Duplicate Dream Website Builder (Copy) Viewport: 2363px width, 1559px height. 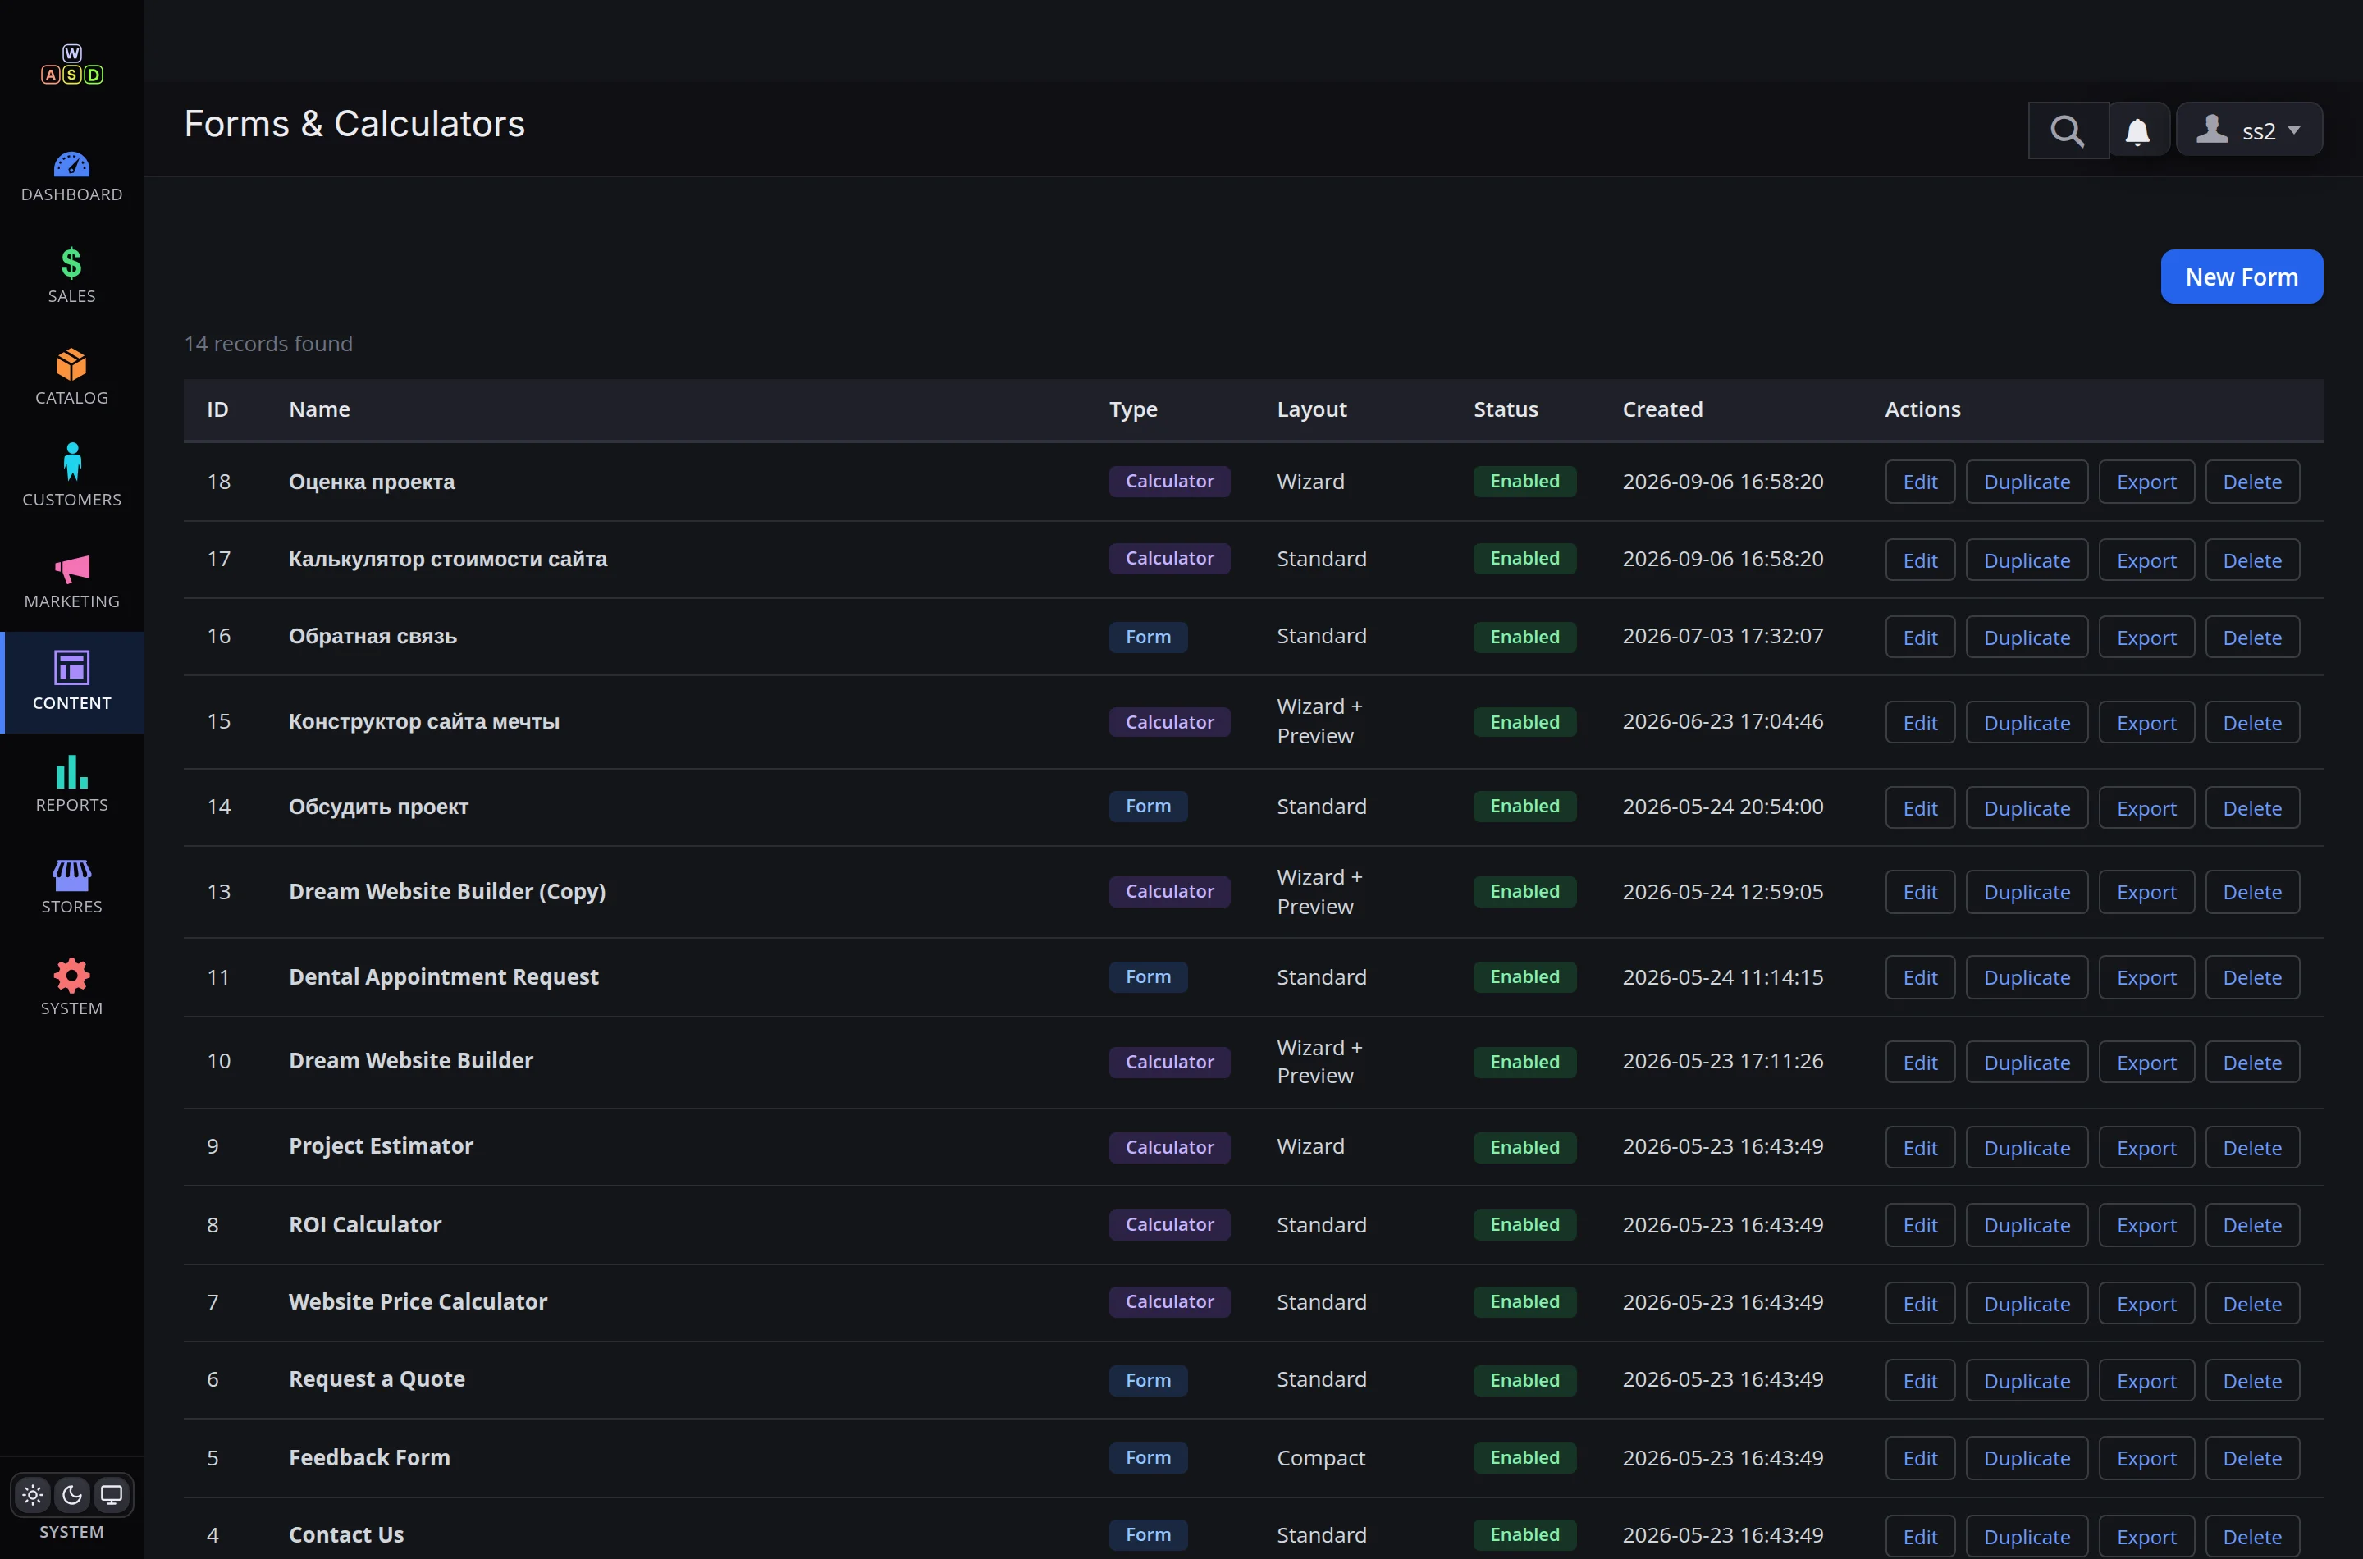[x=2026, y=892]
